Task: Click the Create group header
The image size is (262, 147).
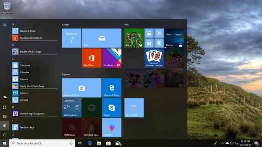Action: coord(65,24)
